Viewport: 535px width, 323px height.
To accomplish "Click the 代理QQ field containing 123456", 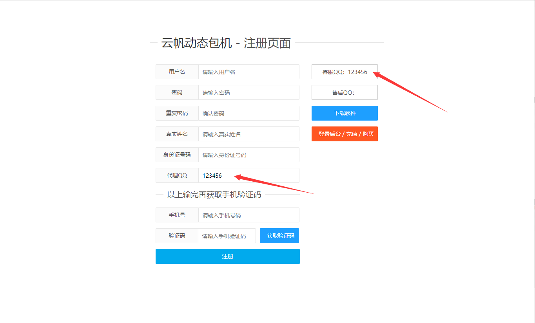I will [249, 175].
